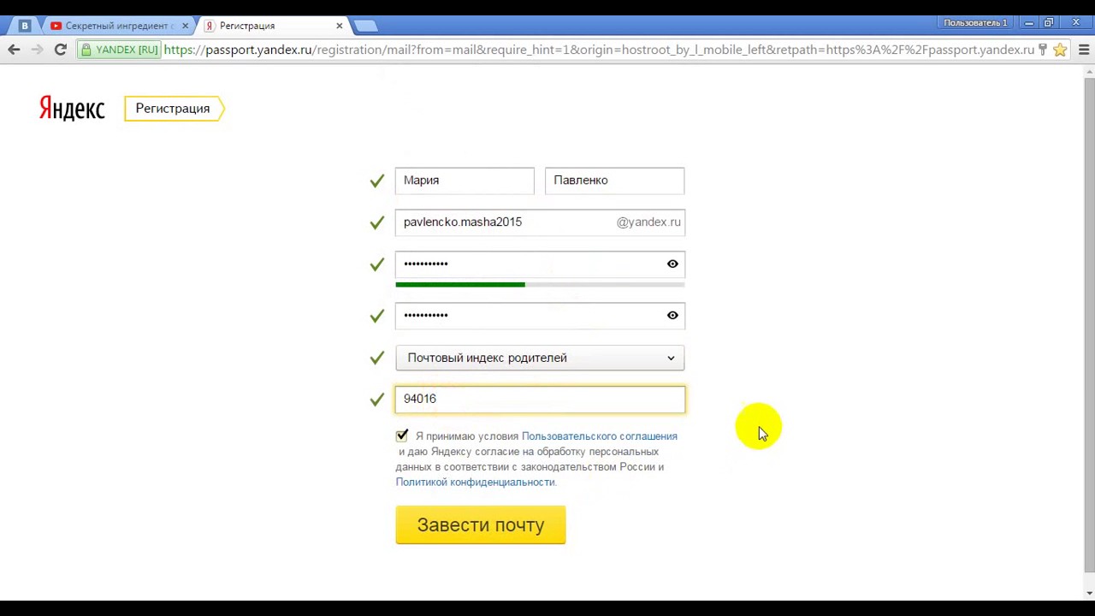
Task: Click the address bar URL
Action: pos(599,50)
